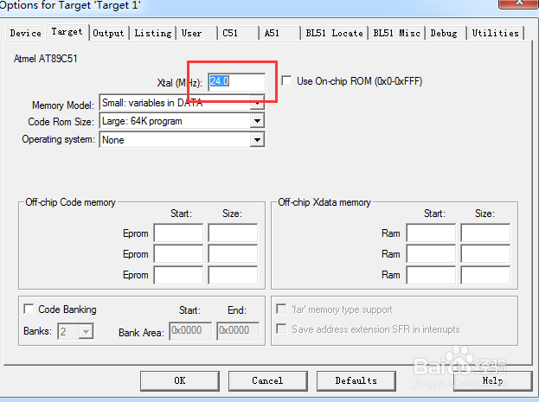
Task: Click first Ram Start field
Action: [431, 233]
